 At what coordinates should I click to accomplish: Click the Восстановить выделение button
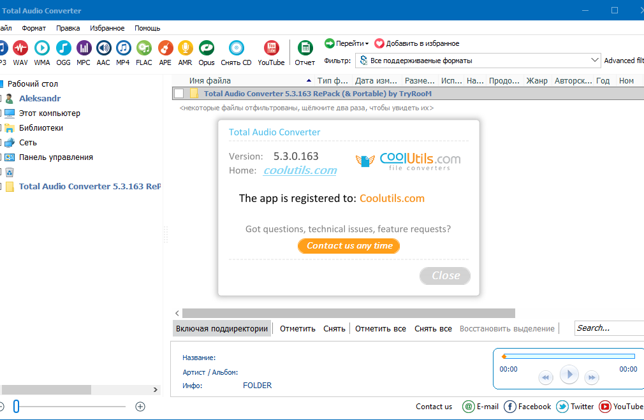(507, 328)
